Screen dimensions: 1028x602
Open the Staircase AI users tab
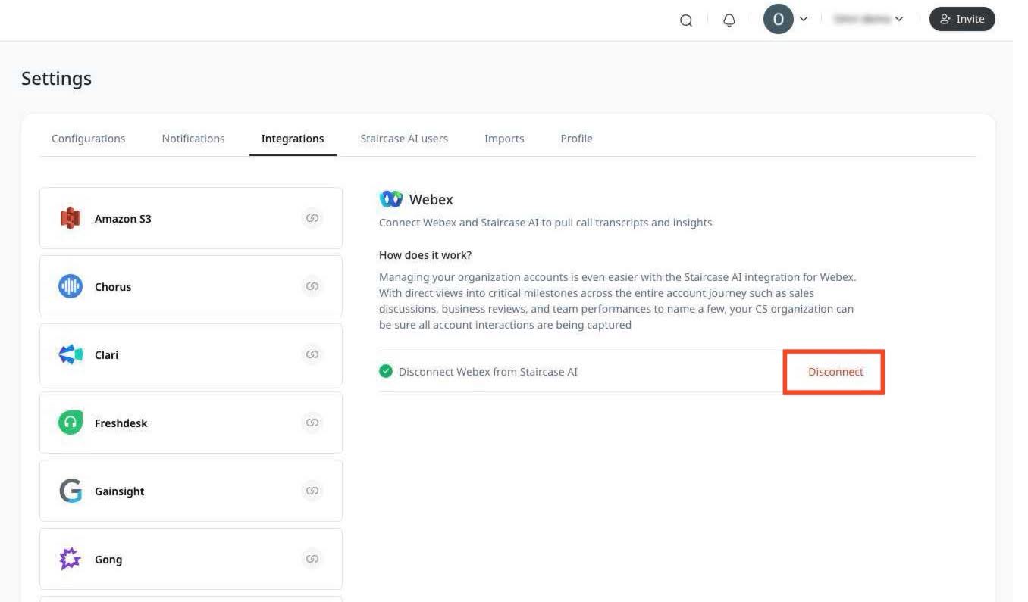coord(404,139)
